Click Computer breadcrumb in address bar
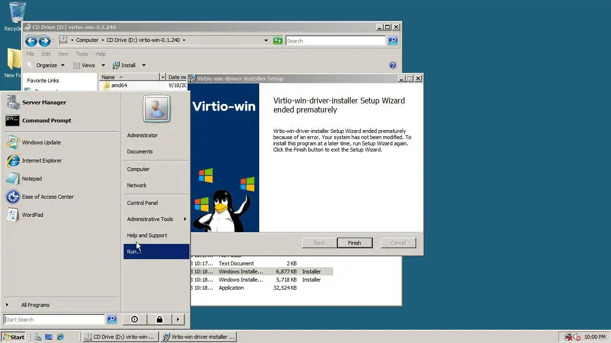The image size is (611, 343). pos(87,40)
